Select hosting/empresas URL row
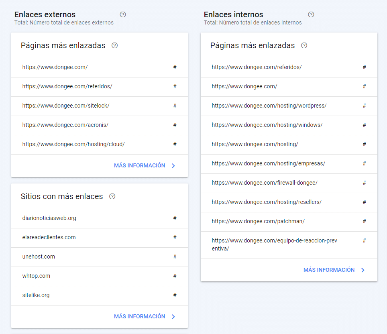The height and width of the screenshot is (334, 387). coord(289,164)
